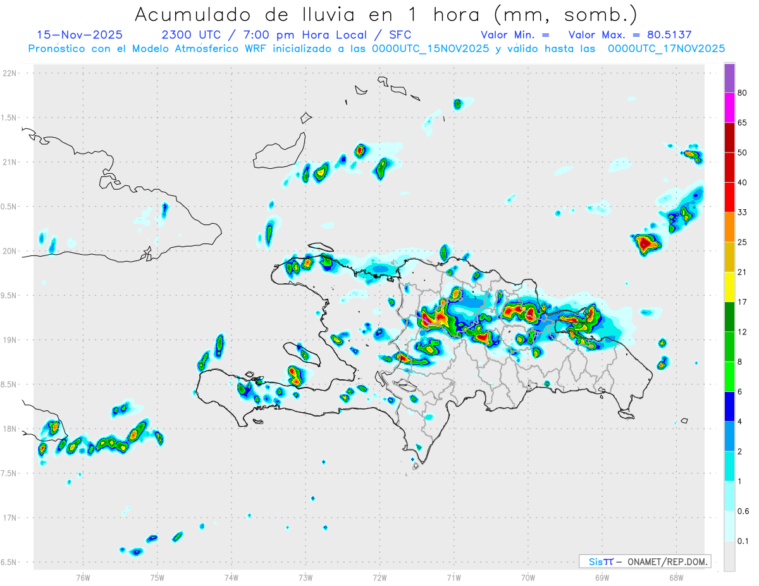Click the dark green swatch between 12 and 17

(x=729, y=315)
